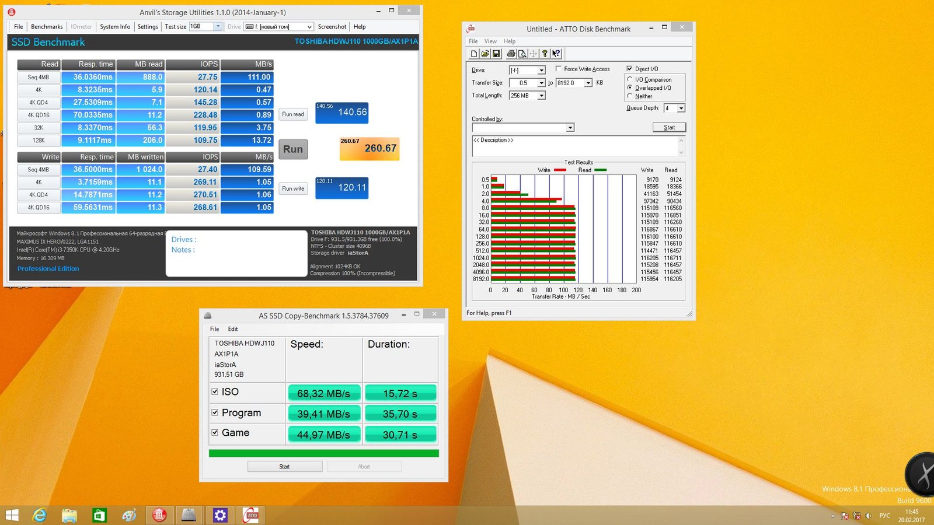Click the Open file icon in ATTO toolbar
Image resolution: width=934 pixels, height=525 pixels.
tap(485, 54)
